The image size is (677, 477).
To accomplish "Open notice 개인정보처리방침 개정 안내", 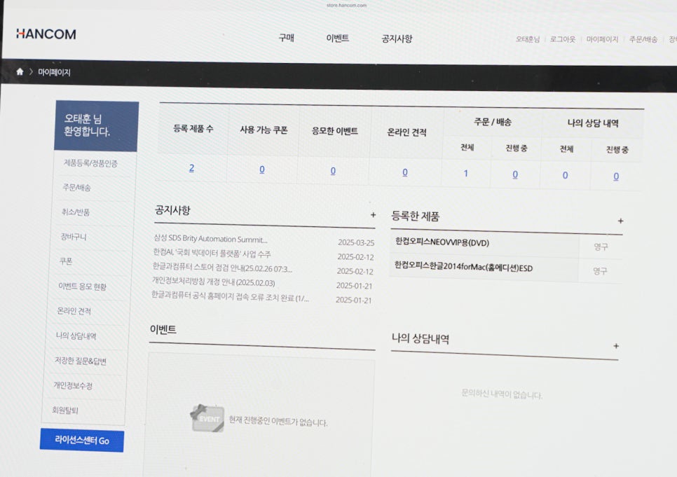I will (x=213, y=282).
